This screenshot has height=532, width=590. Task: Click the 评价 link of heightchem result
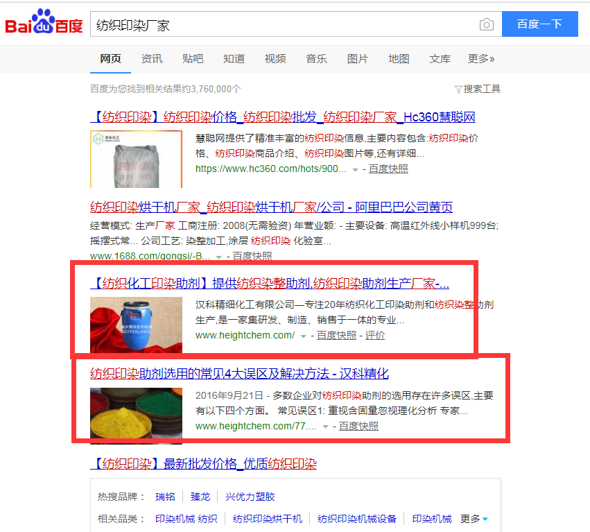375,335
